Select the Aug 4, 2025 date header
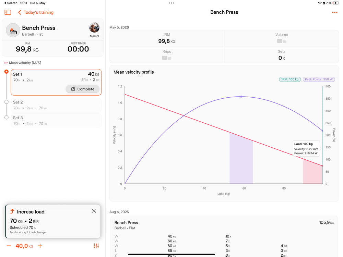The width and height of the screenshot is (343, 257). point(119,212)
